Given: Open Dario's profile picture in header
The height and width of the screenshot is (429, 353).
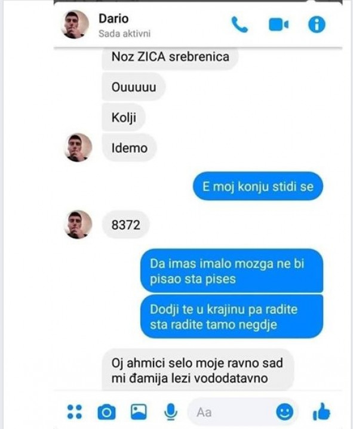Looking at the screenshot, I should 75,24.
